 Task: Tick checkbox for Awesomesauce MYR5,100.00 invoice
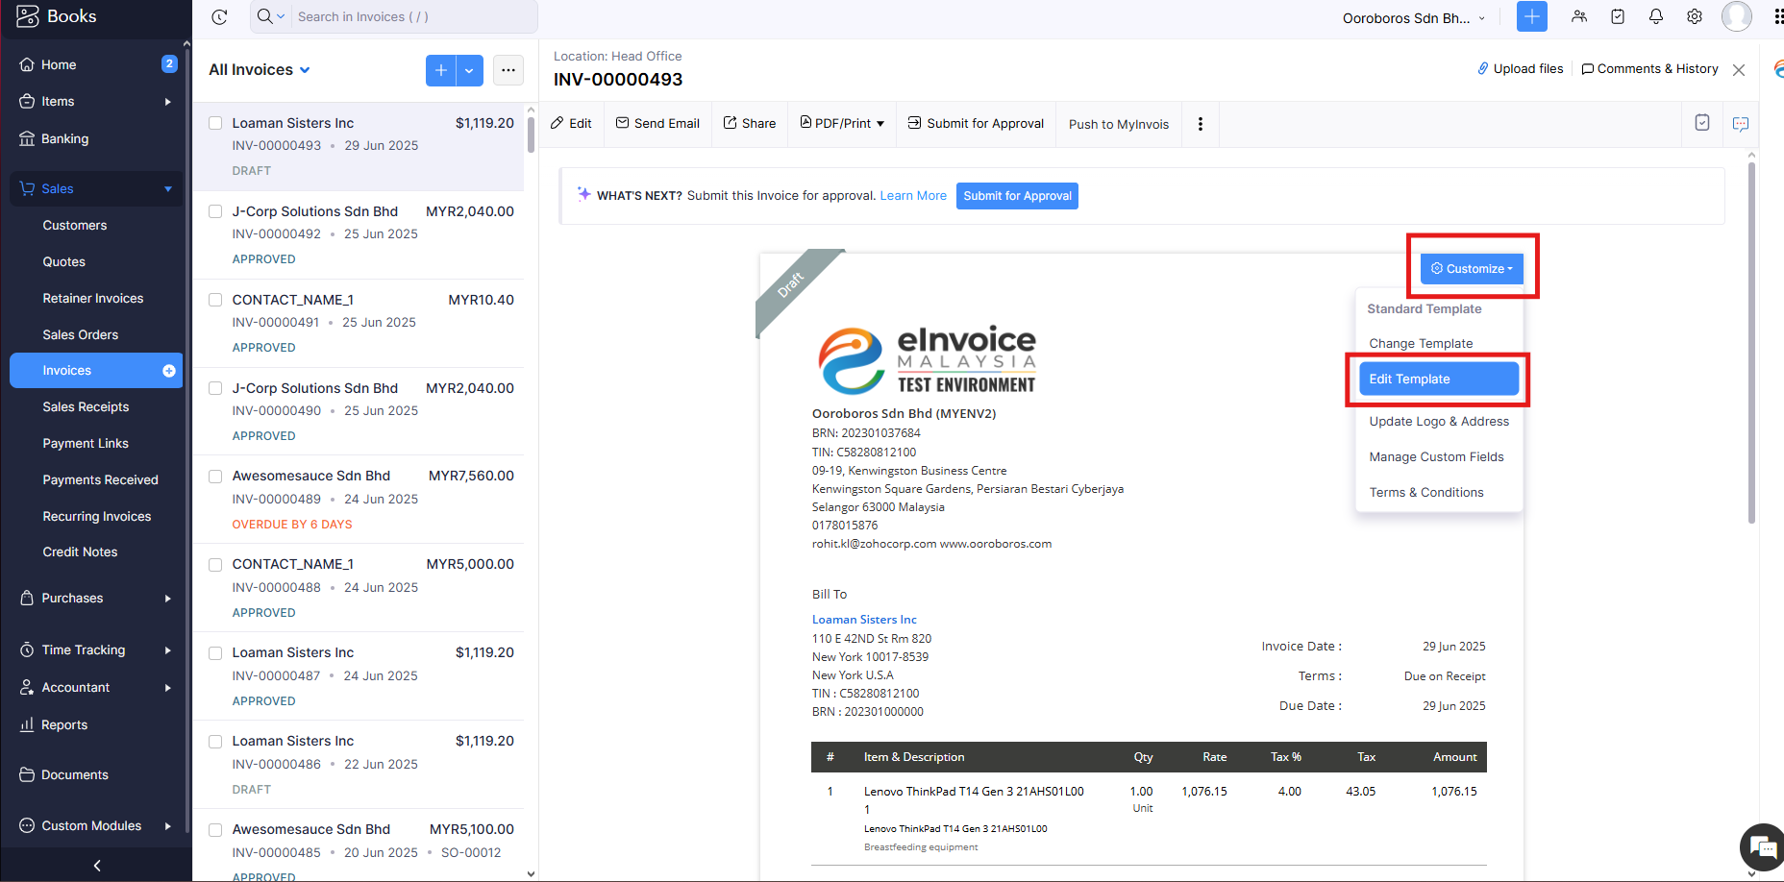click(215, 829)
